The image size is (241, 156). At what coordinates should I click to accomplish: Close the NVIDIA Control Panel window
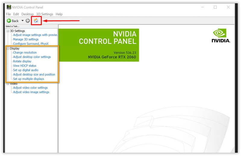228,7
